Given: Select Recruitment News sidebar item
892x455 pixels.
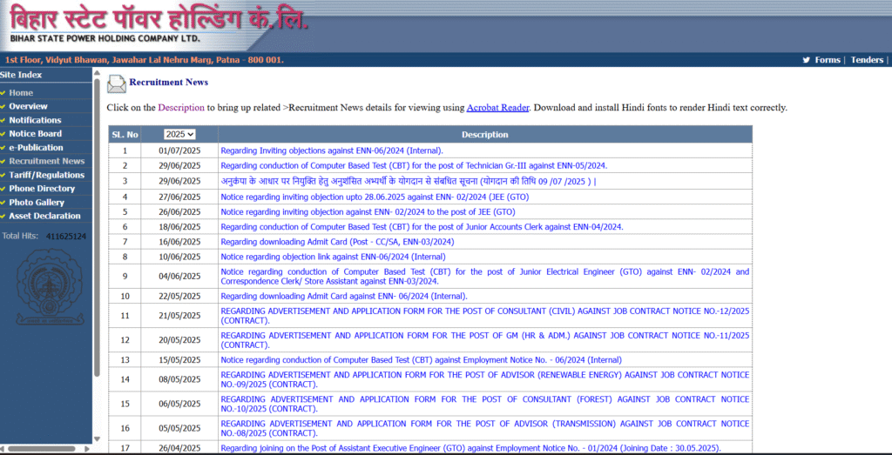Looking at the screenshot, I should click(x=47, y=161).
